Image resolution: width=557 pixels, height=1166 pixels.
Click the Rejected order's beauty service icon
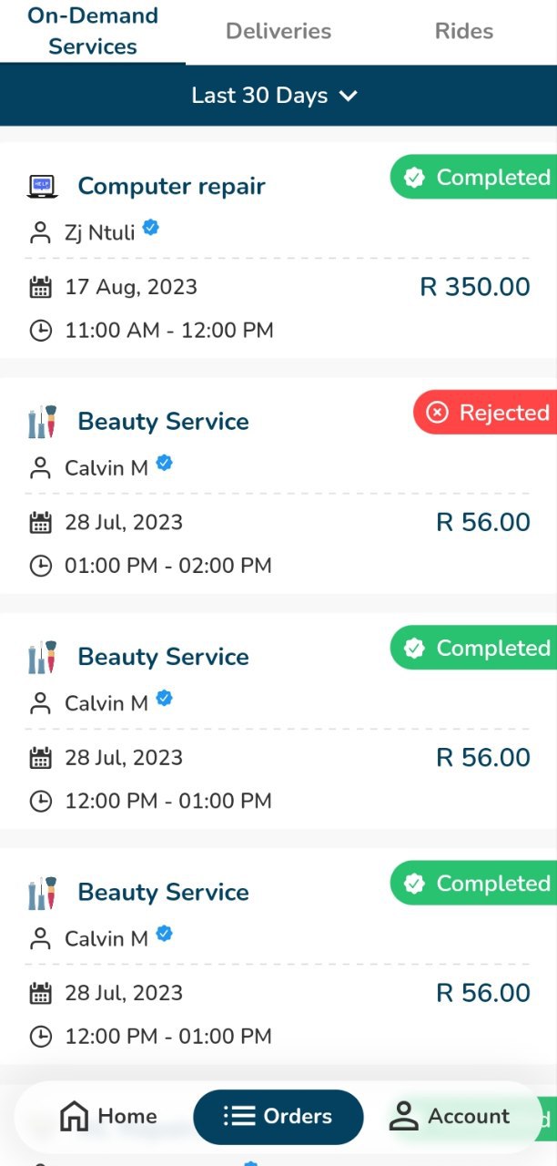(42, 422)
